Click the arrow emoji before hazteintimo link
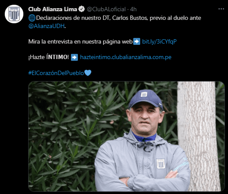The height and width of the screenshot is (194, 228). [74, 57]
